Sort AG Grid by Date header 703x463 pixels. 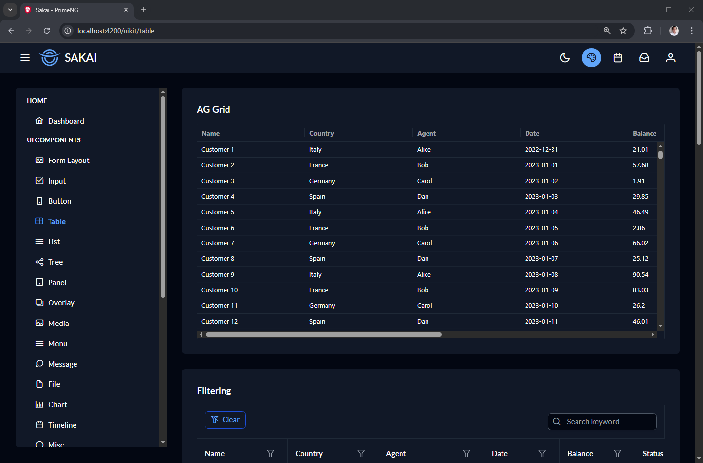coord(574,133)
